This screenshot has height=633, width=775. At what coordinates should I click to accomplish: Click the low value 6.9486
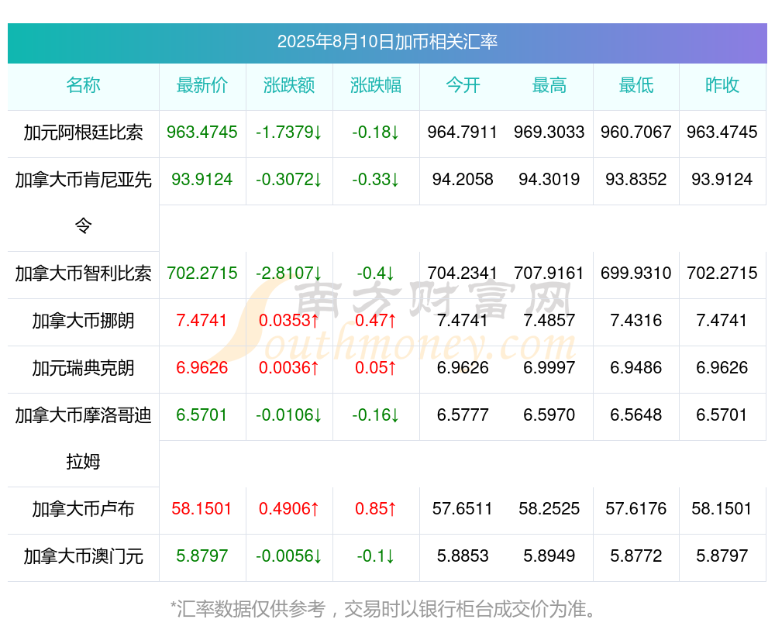(636, 368)
